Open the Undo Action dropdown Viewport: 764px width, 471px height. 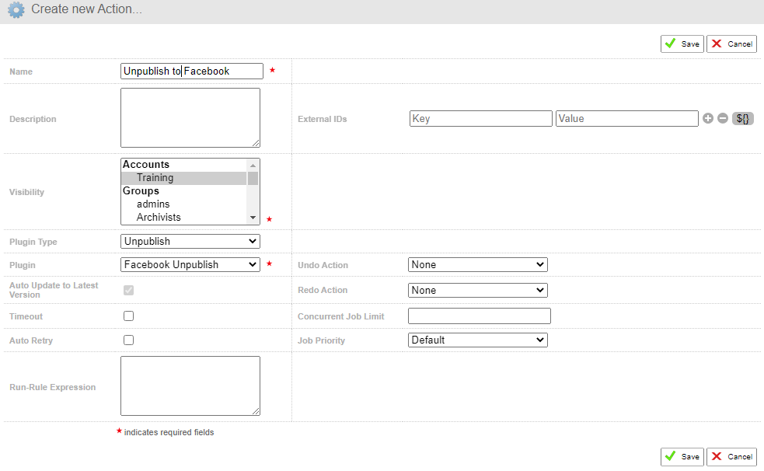pos(477,264)
